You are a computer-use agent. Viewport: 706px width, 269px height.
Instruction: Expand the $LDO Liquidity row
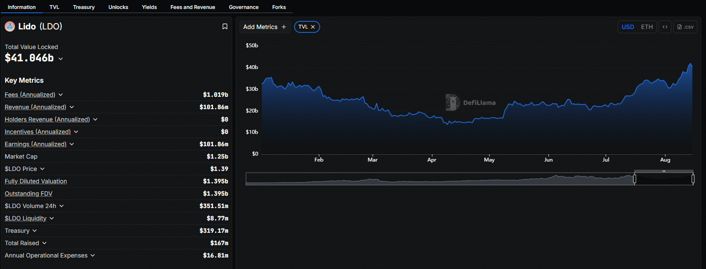(x=52, y=218)
